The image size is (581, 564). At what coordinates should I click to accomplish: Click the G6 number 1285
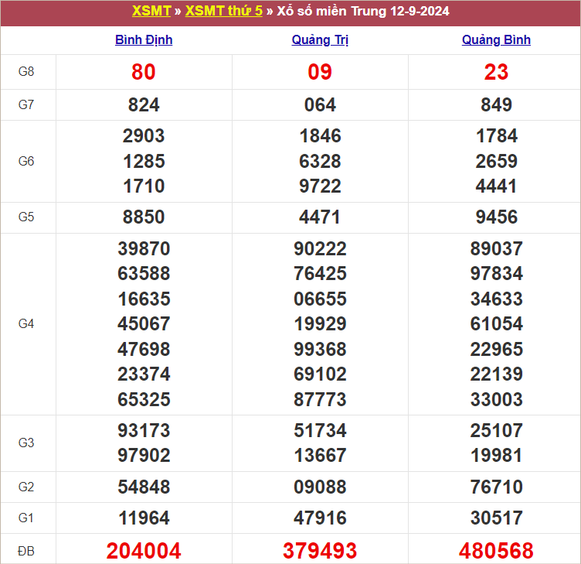click(144, 161)
